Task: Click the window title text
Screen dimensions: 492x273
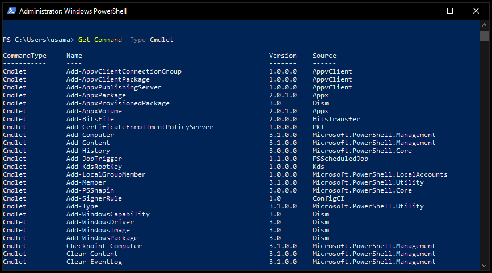Action: [x=73, y=11]
